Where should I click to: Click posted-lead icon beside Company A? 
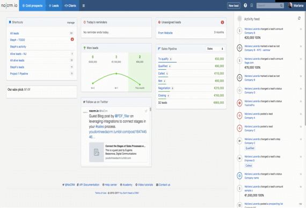[239, 116]
